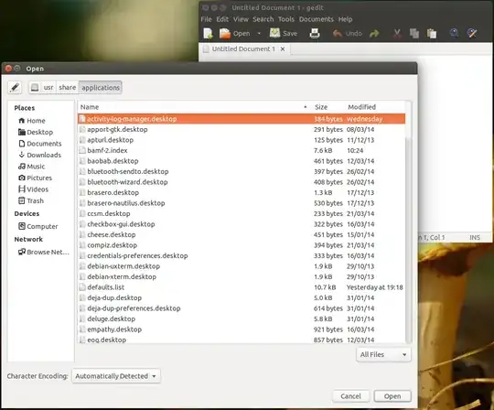Click the New document icon in gedit toolbar
Image resolution: width=494 pixels, height=410 pixels.
pos(208,33)
